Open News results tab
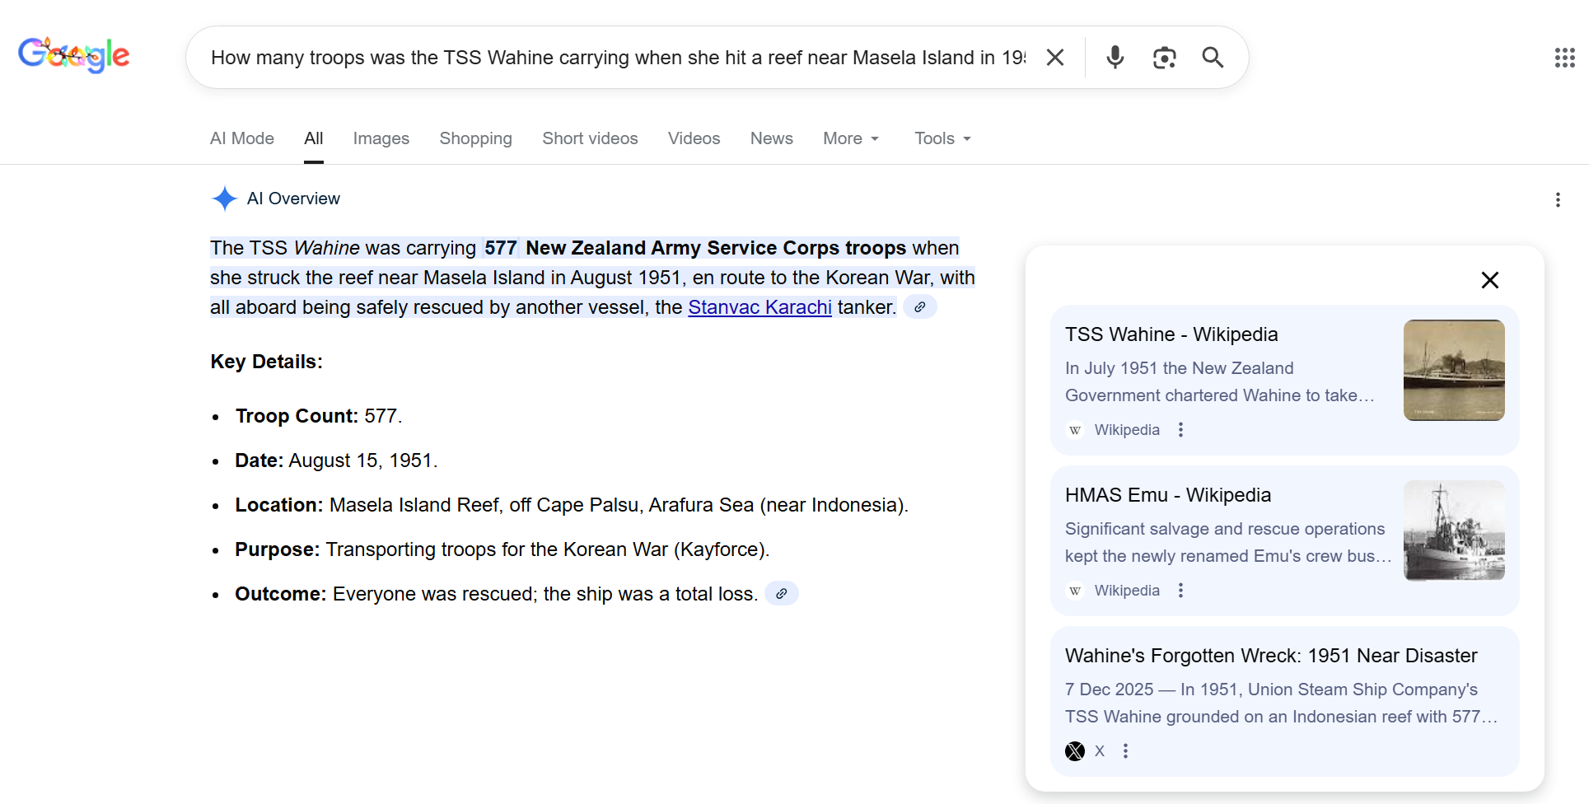Screen dimensions: 1589x804 click(x=772, y=138)
